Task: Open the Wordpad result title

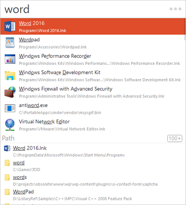Action: point(29,40)
